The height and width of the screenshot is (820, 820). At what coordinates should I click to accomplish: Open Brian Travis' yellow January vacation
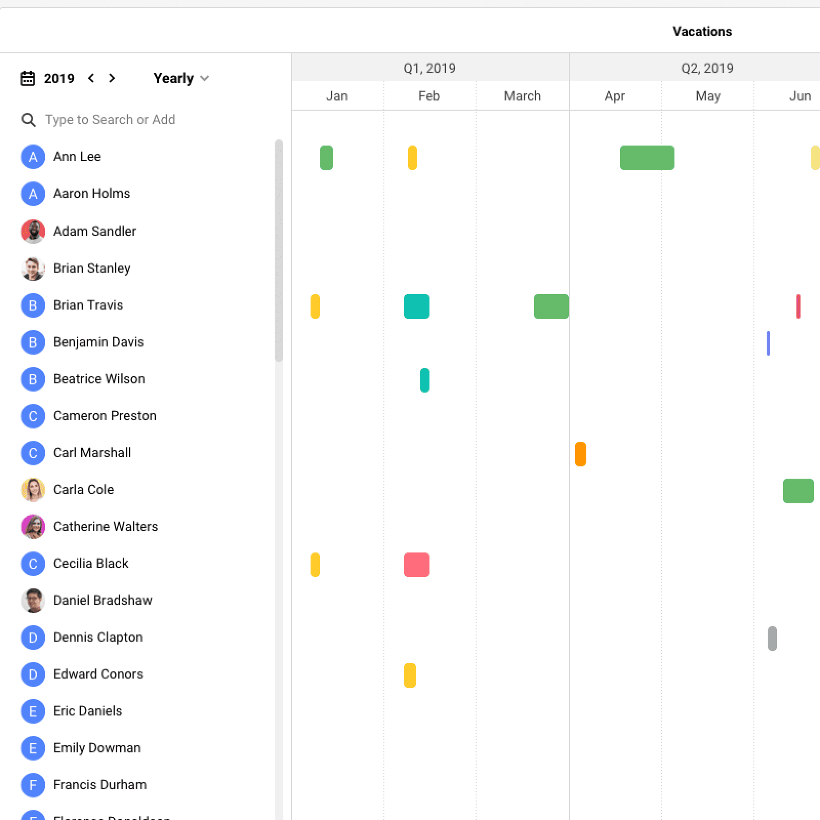point(315,306)
